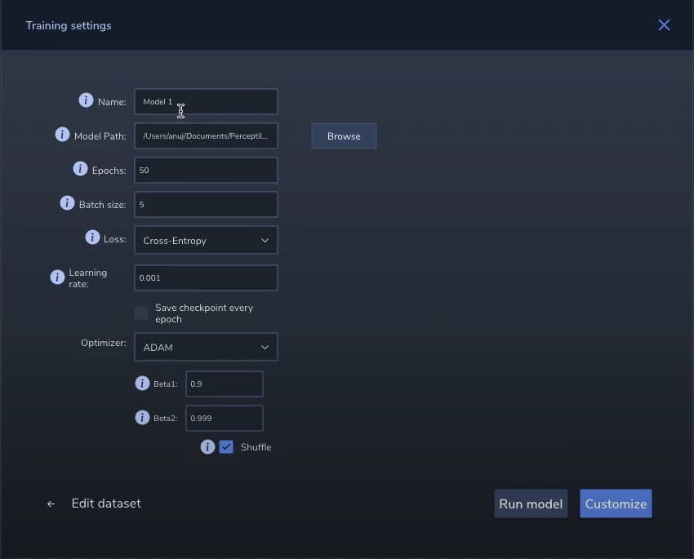Click the info icon beside Shuffle
Image resolution: width=694 pixels, height=559 pixels.
coord(207,446)
